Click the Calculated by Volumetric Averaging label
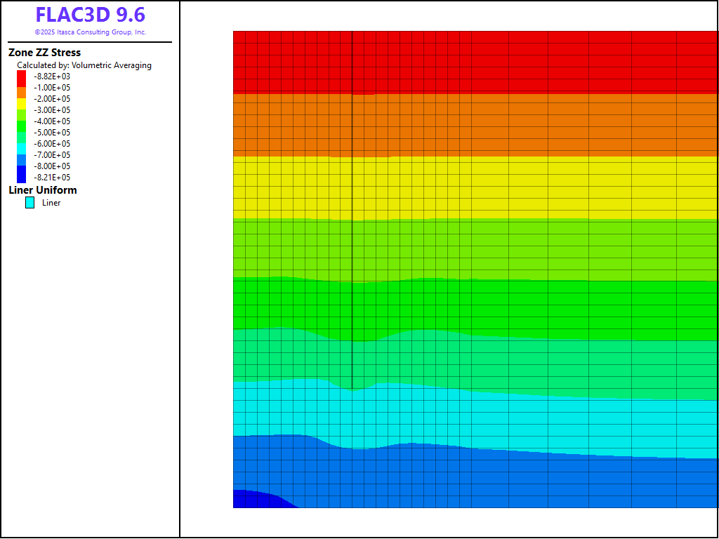Viewport: 719px width, 539px height. [84, 65]
